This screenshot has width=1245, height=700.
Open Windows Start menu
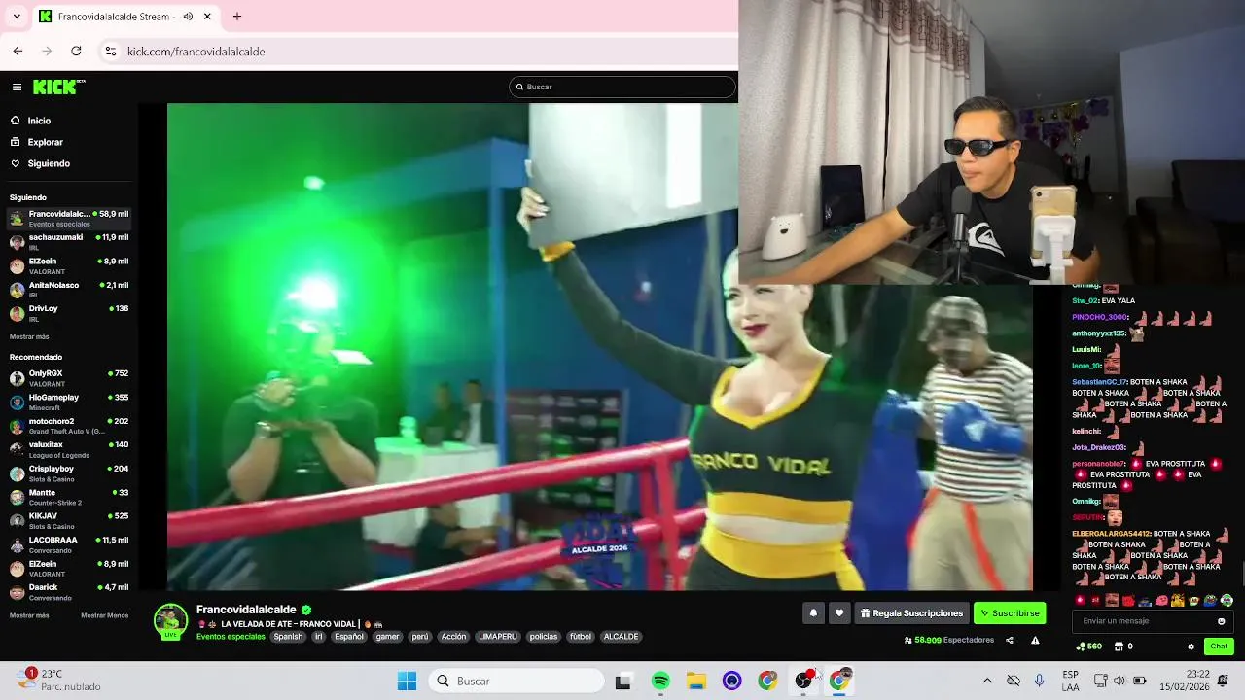point(407,681)
